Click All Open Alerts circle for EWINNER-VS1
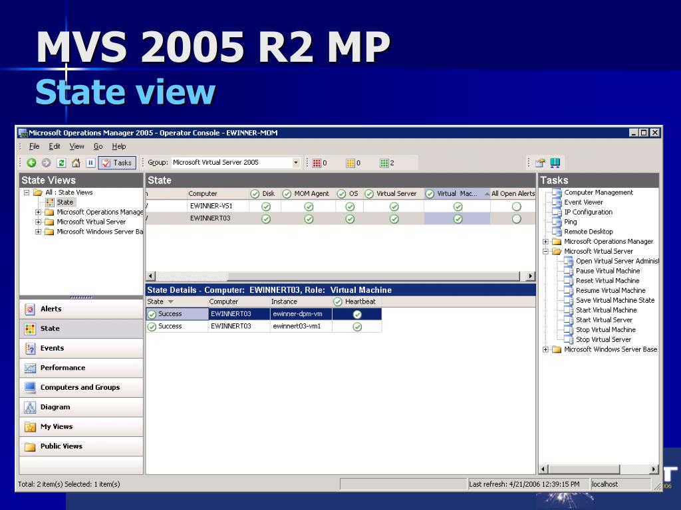The width and height of the screenshot is (681, 510). click(x=516, y=207)
